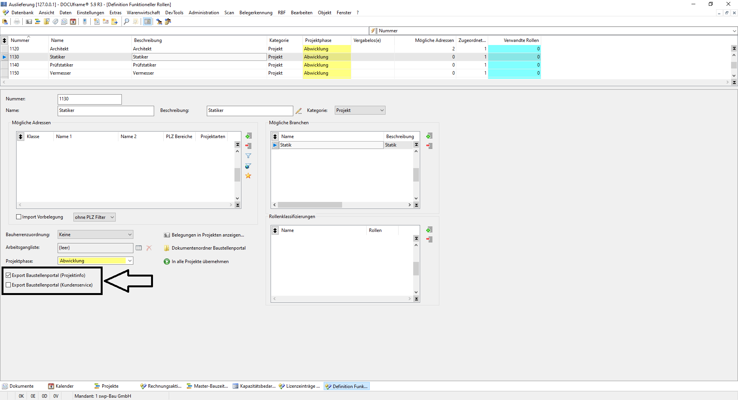Screen dimensions: 738x400
Task: Click the Name input field containing Statiker
Action: (106, 111)
